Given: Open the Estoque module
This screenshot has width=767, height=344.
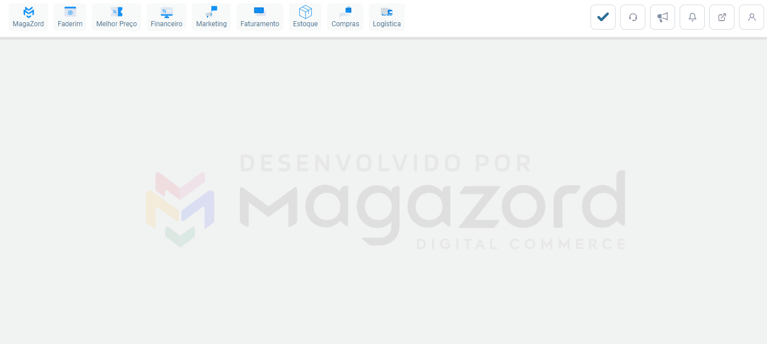Looking at the screenshot, I should point(305,17).
